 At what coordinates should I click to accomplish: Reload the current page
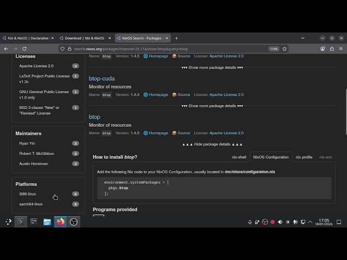[x=24, y=49]
